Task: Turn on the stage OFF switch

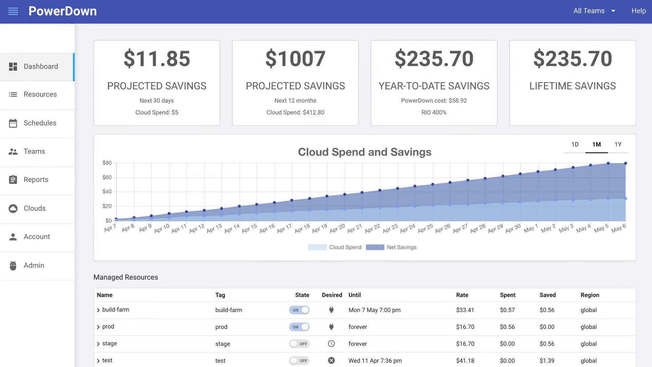Action: (x=299, y=344)
